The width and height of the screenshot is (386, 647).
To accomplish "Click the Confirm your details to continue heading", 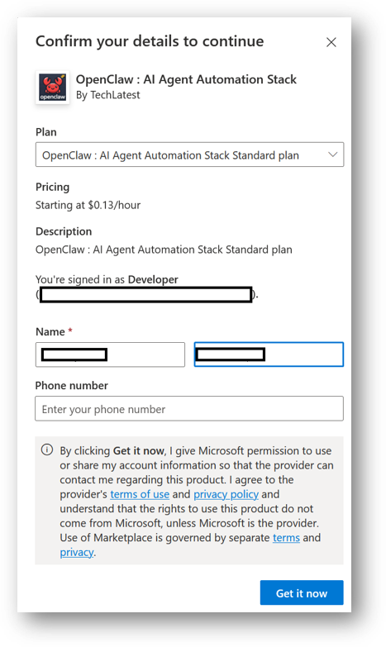I will point(150,41).
